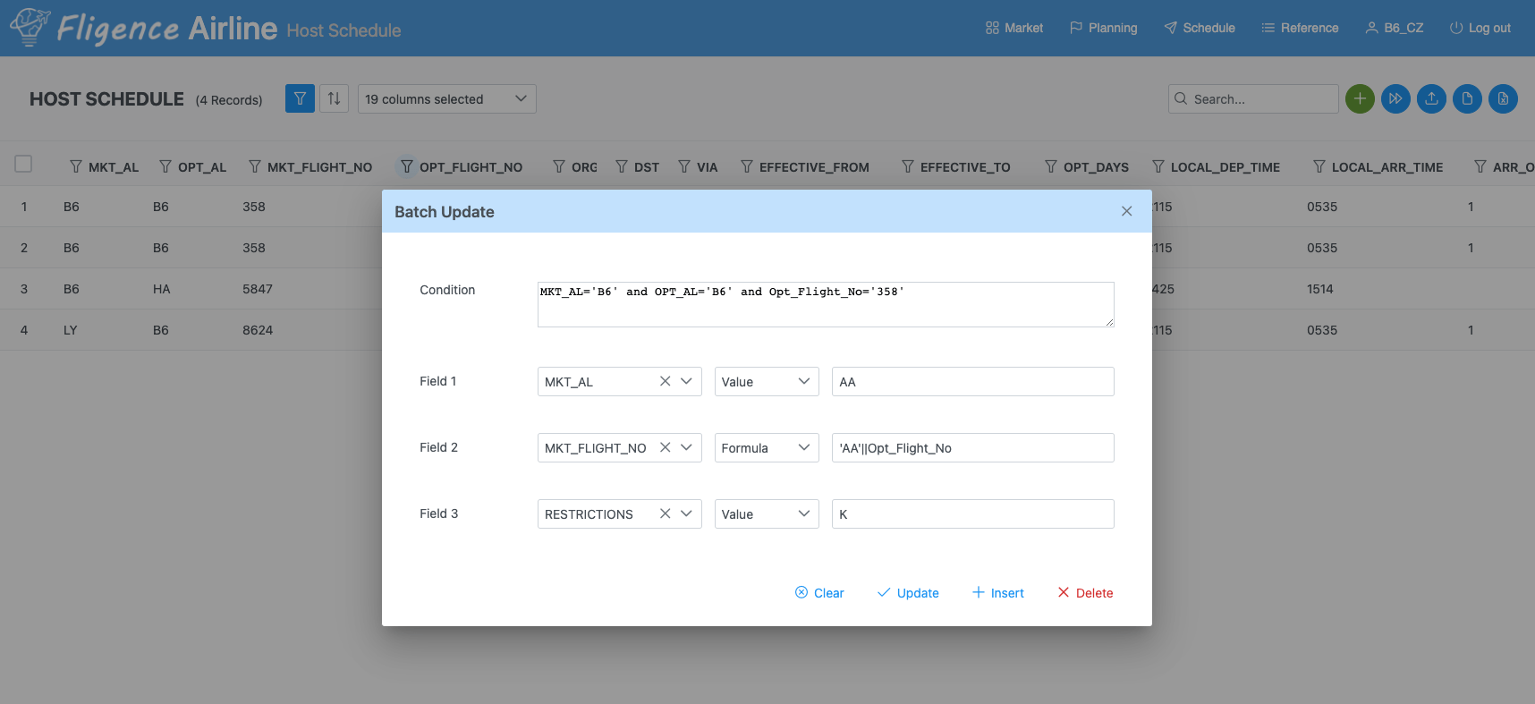Click the sort arrows icon button
Image resolution: width=1535 pixels, height=704 pixels.
(x=334, y=98)
